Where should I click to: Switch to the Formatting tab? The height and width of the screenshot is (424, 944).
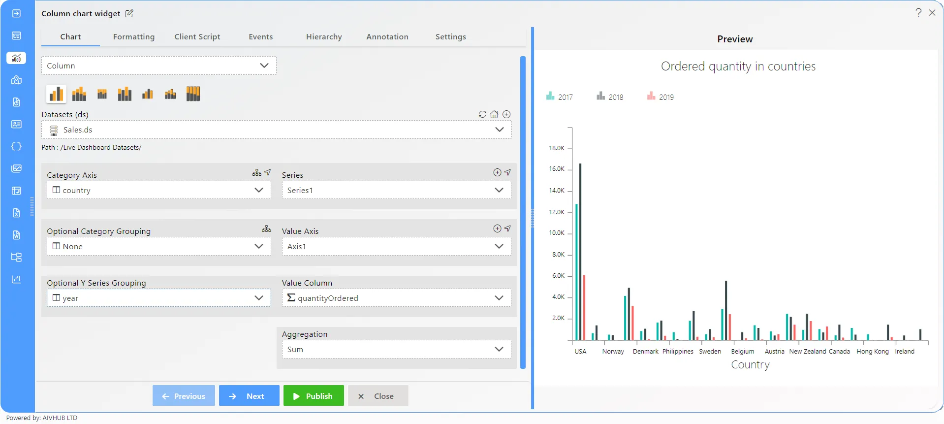click(134, 36)
